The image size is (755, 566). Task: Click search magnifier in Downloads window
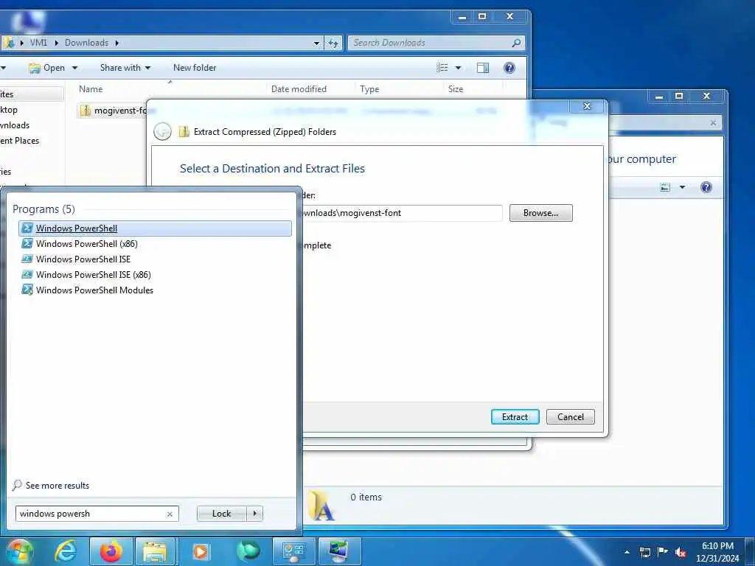pyautogui.click(x=516, y=43)
